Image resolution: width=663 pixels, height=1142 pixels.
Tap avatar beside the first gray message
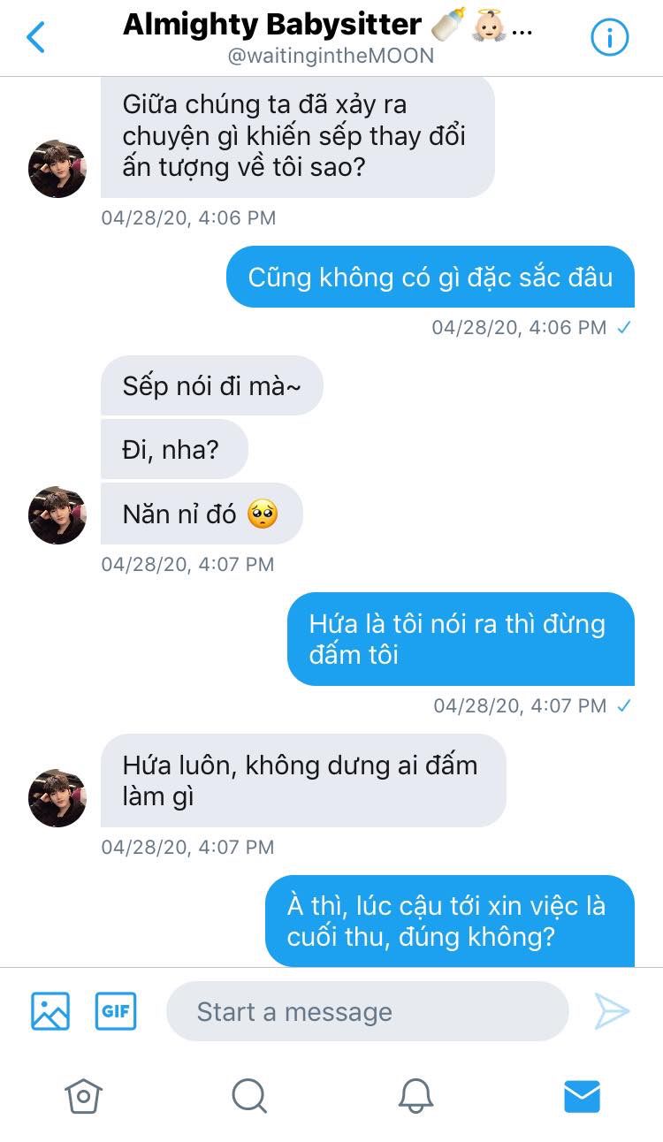pos(57,169)
